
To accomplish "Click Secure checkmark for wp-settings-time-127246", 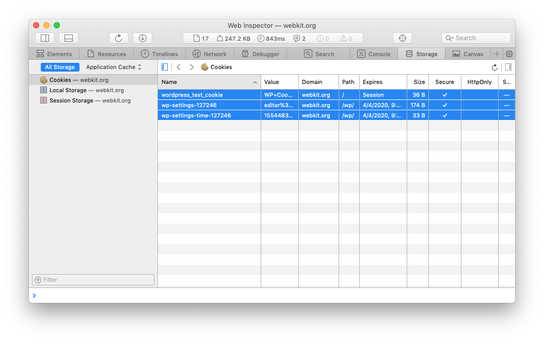I will (x=445, y=115).
